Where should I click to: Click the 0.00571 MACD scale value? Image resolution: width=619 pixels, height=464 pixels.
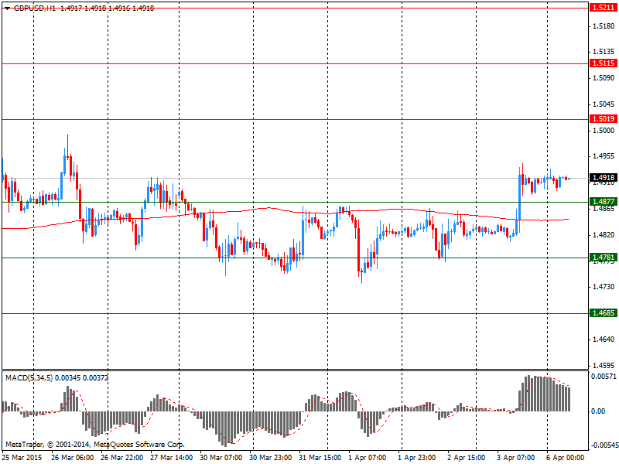[x=604, y=377]
